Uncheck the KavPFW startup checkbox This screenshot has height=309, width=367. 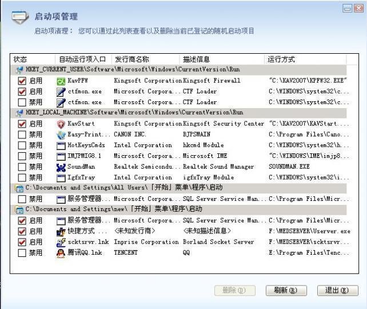tap(22, 81)
